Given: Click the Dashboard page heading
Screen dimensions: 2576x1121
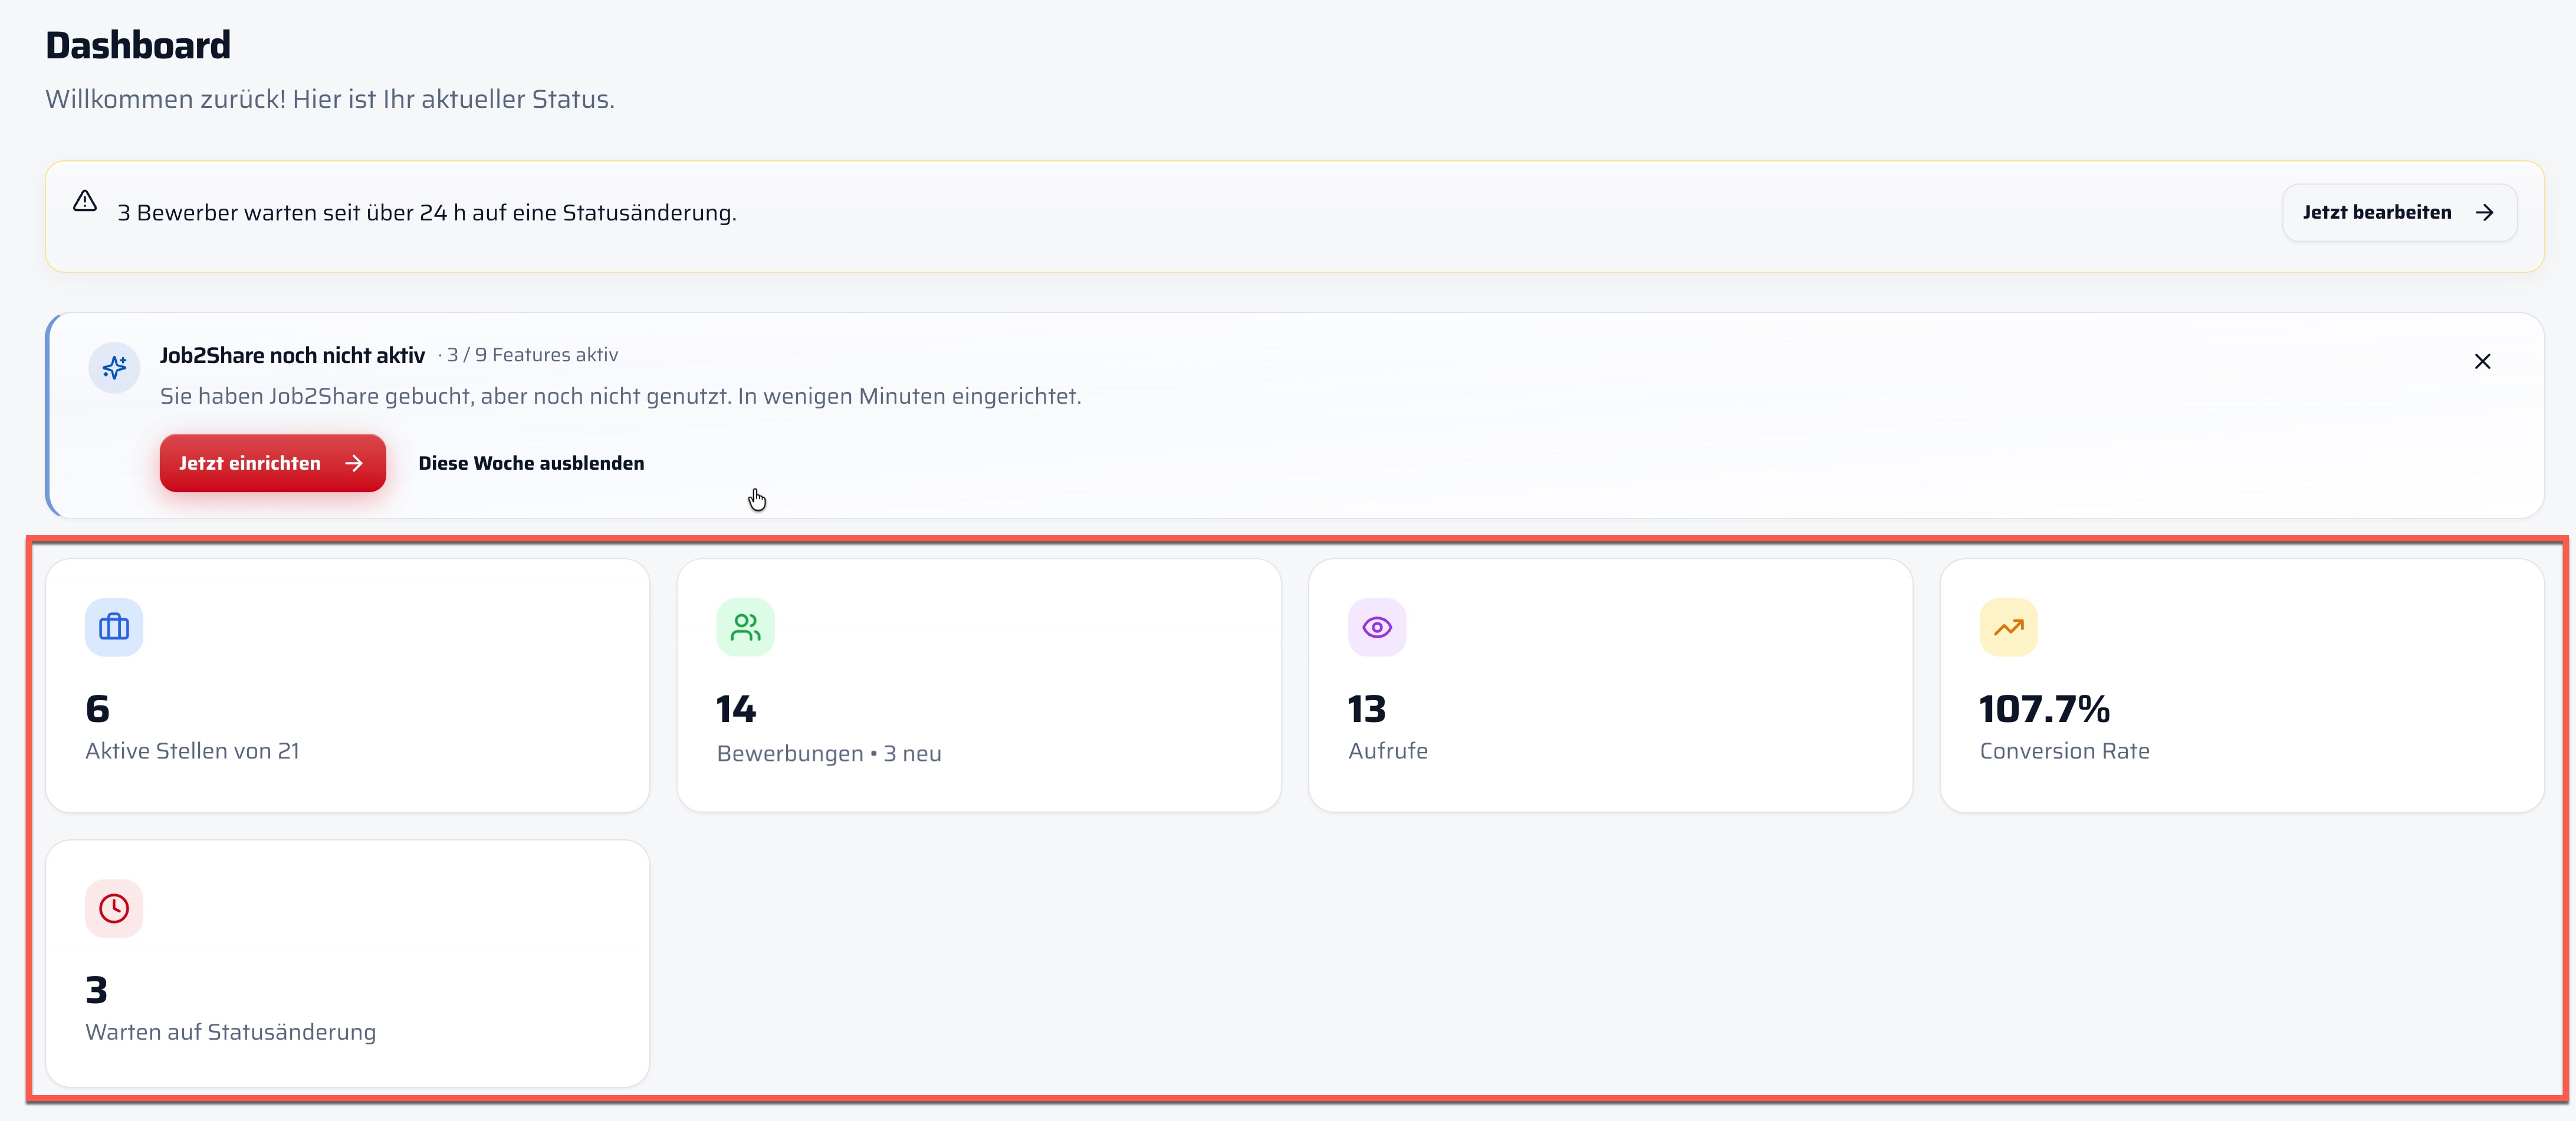Looking at the screenshot, I should 138,45.
